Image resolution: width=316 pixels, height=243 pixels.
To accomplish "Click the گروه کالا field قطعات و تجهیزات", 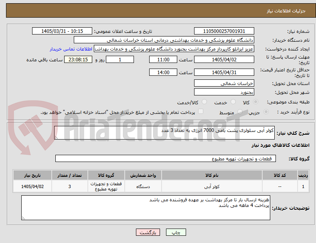I will pyautogui.click(x=166, y=158).
